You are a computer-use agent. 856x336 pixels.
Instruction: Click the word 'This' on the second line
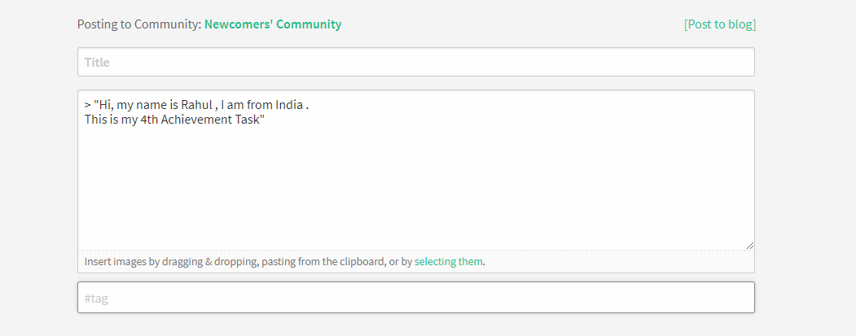click(x=96, y=120)
